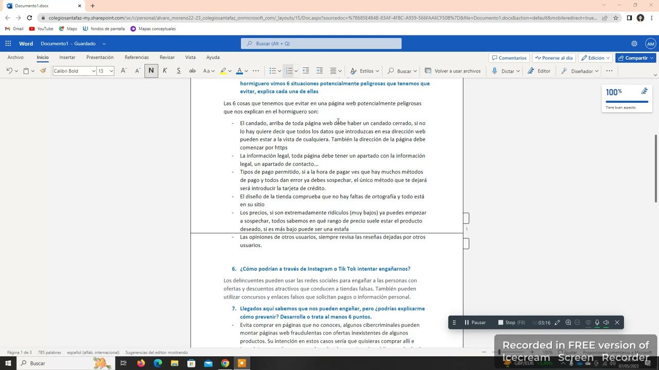Toggle bulleted list
The image size is (659, 370).
tap(273, 71)
